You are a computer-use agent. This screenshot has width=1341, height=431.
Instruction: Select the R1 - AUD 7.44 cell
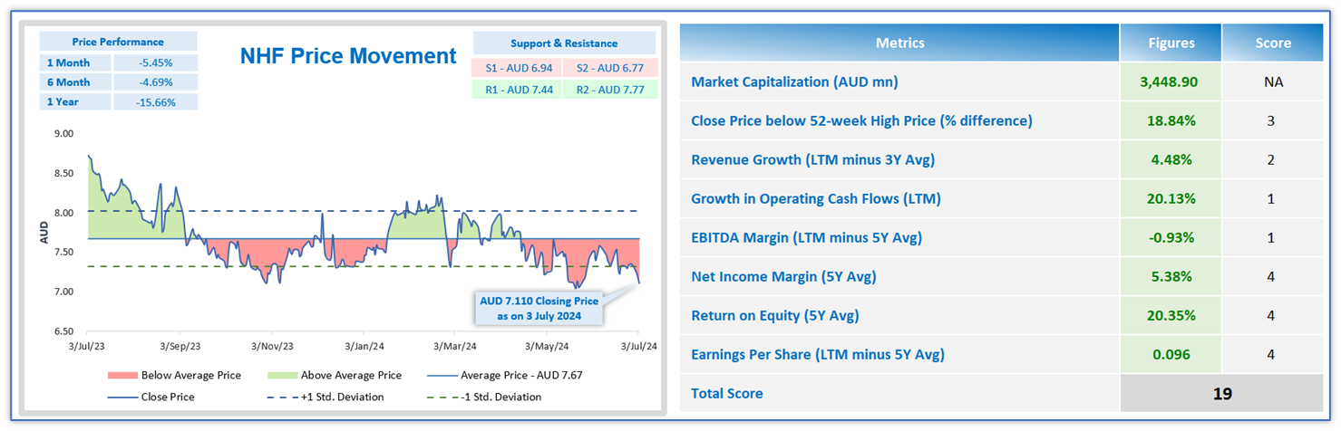pyautogui.click(x=518, y=90)
